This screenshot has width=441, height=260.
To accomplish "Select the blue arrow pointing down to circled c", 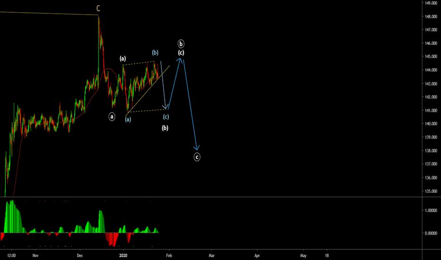I will click(x=190, y=104).
